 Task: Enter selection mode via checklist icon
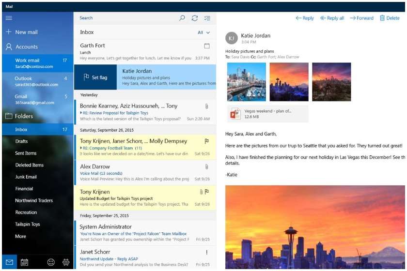coord(207,18)
